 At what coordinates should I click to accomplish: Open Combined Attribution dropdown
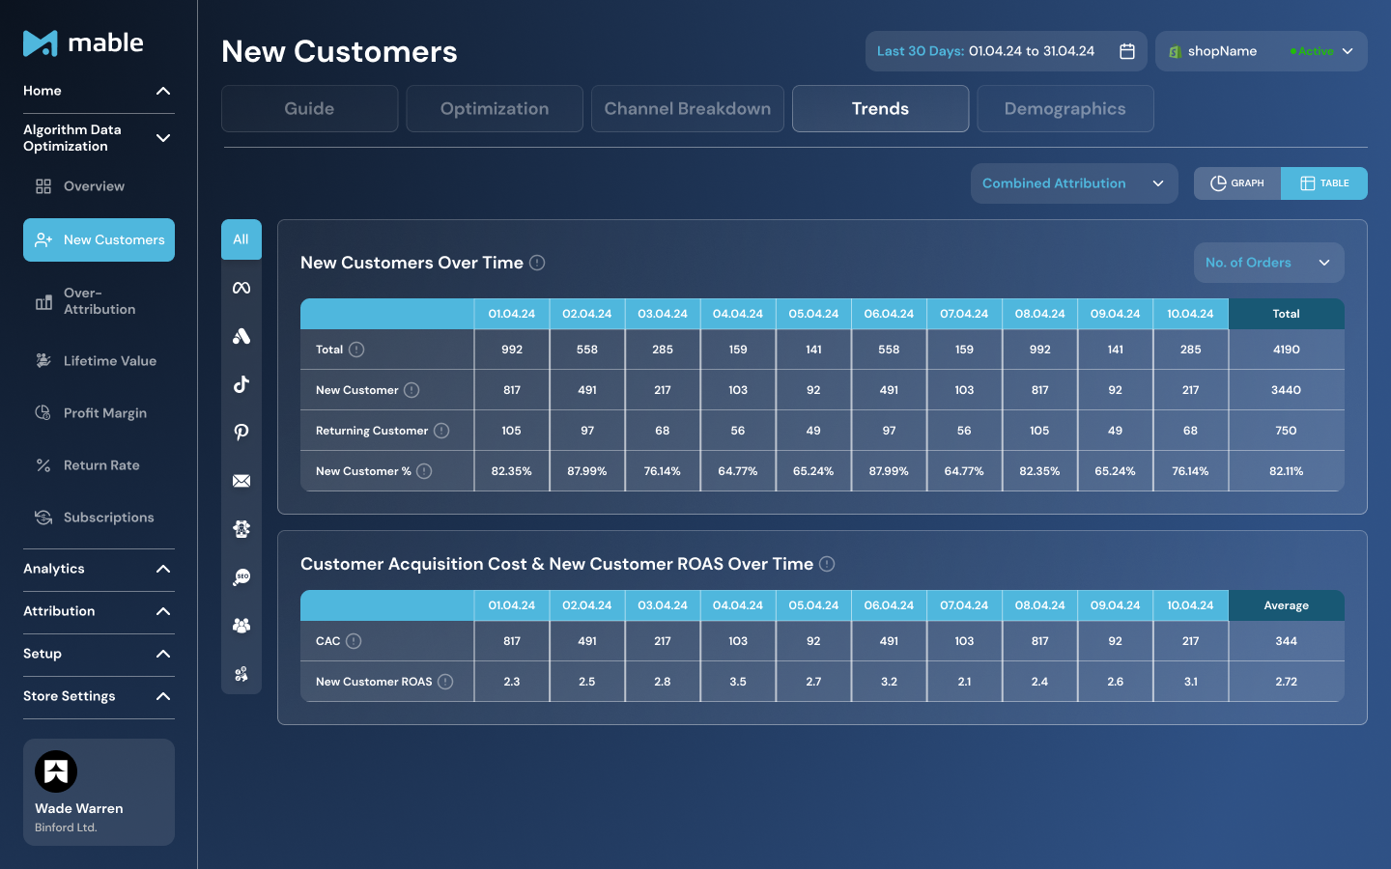[x=1074, y=183]
